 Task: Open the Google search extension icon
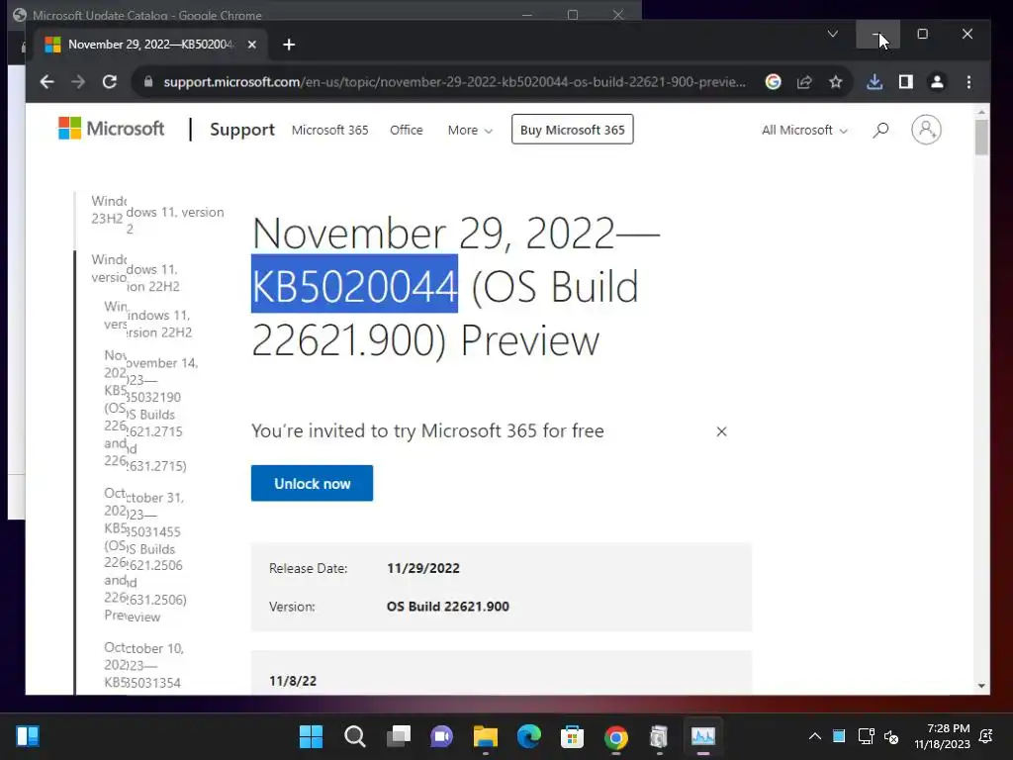774,82
